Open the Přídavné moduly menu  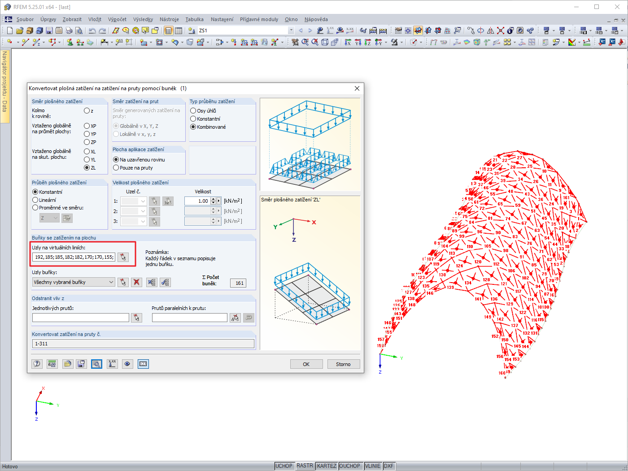tap(259, 19)
